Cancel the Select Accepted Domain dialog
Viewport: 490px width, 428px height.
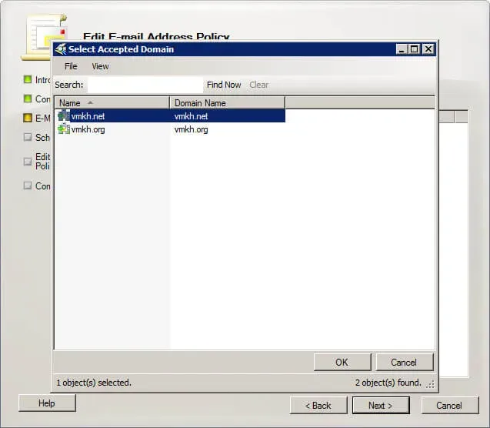(405, 363)
